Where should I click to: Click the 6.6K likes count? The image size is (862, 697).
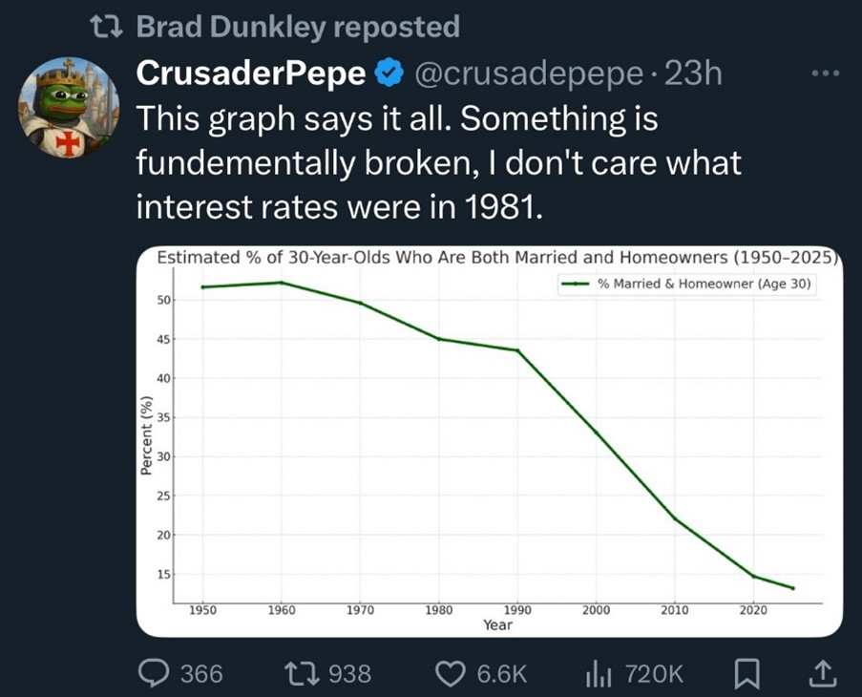click(x=500, y=674)
